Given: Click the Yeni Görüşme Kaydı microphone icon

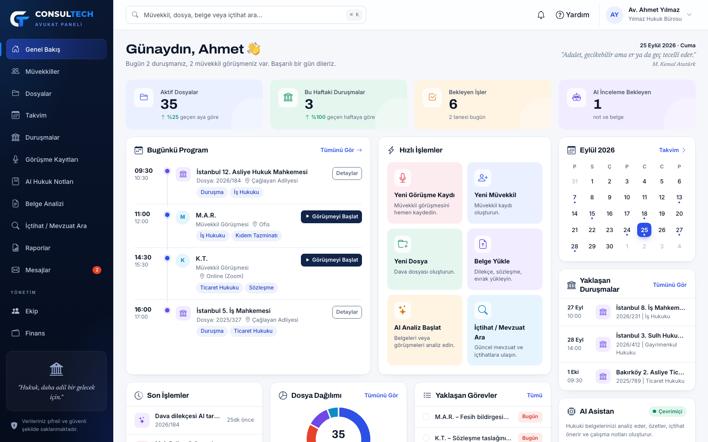Looking at the screenshot, I should (403, 178).
